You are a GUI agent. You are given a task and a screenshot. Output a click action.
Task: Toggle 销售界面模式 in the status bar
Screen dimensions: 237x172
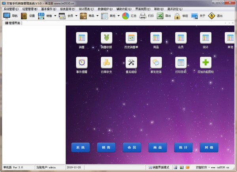click(x=158, y=167)
